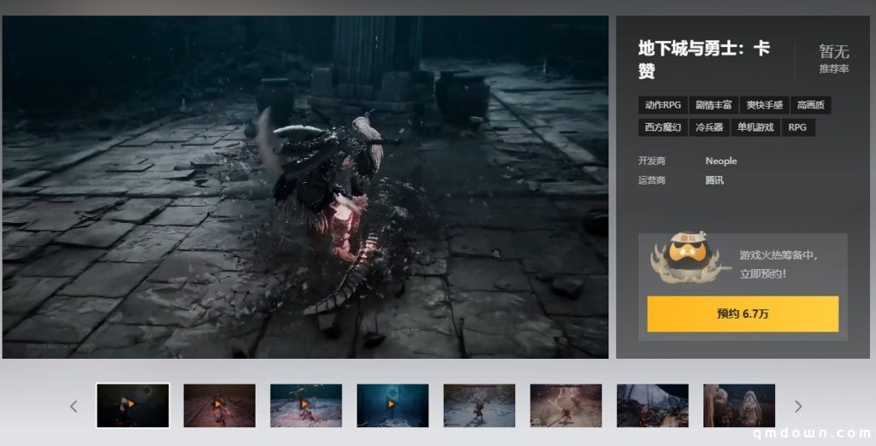Click the 腾讯 operator name
The height and width of the screenshot is (446, 876).
tap(714, 180)
